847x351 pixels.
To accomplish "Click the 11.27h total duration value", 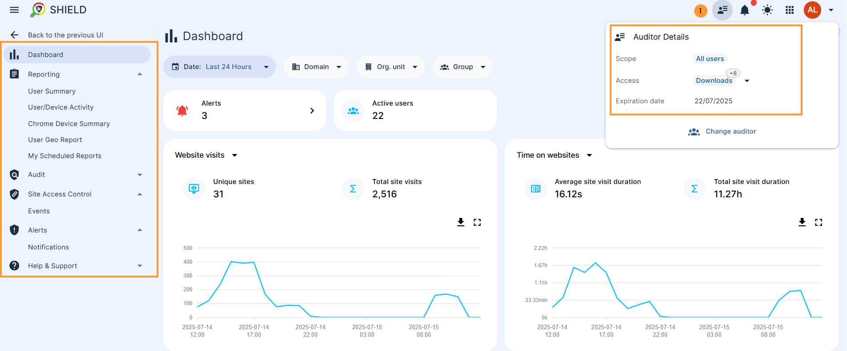I will tap(728, 194).
